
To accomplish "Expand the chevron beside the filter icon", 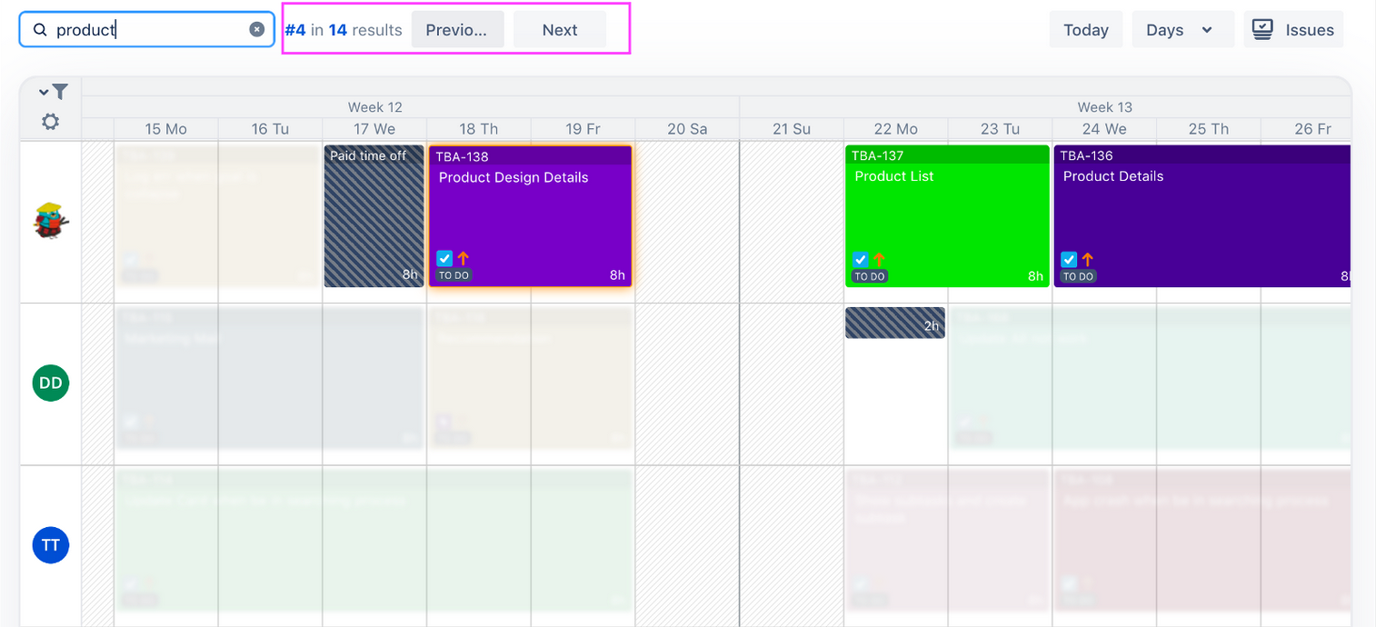I will tap(43, 92).
